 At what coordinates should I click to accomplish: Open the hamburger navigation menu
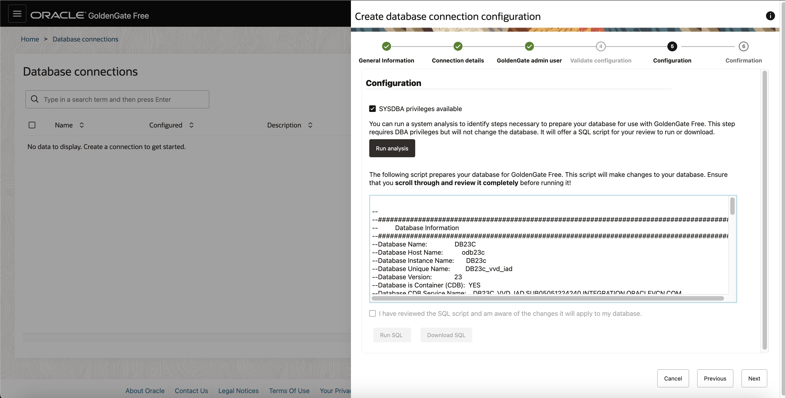click(x=17, y=14)
